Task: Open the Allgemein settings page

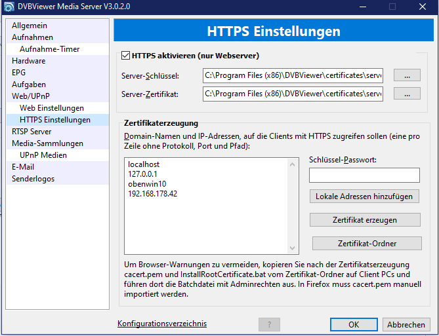Action: click(x=57, y=26)
